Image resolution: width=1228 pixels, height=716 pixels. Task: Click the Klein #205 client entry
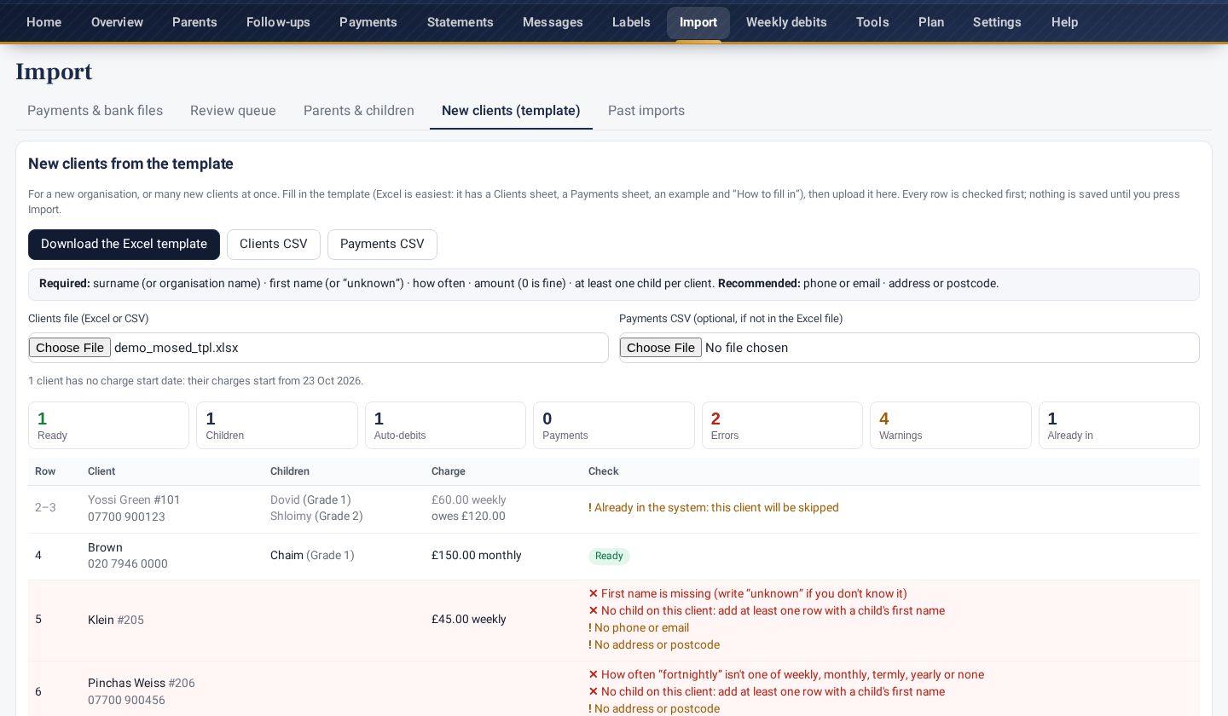click(116, 620)
